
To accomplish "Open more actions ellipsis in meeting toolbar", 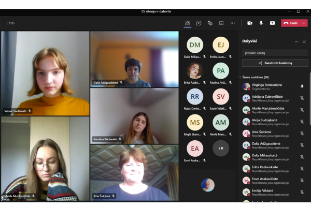I will 233,23.
